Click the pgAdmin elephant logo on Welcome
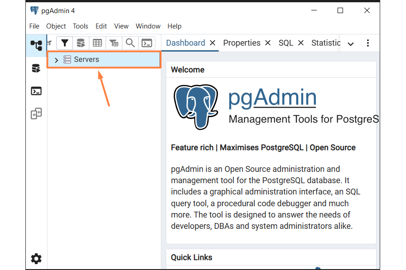This screenshot has height=270, width=406. point(196,106)
